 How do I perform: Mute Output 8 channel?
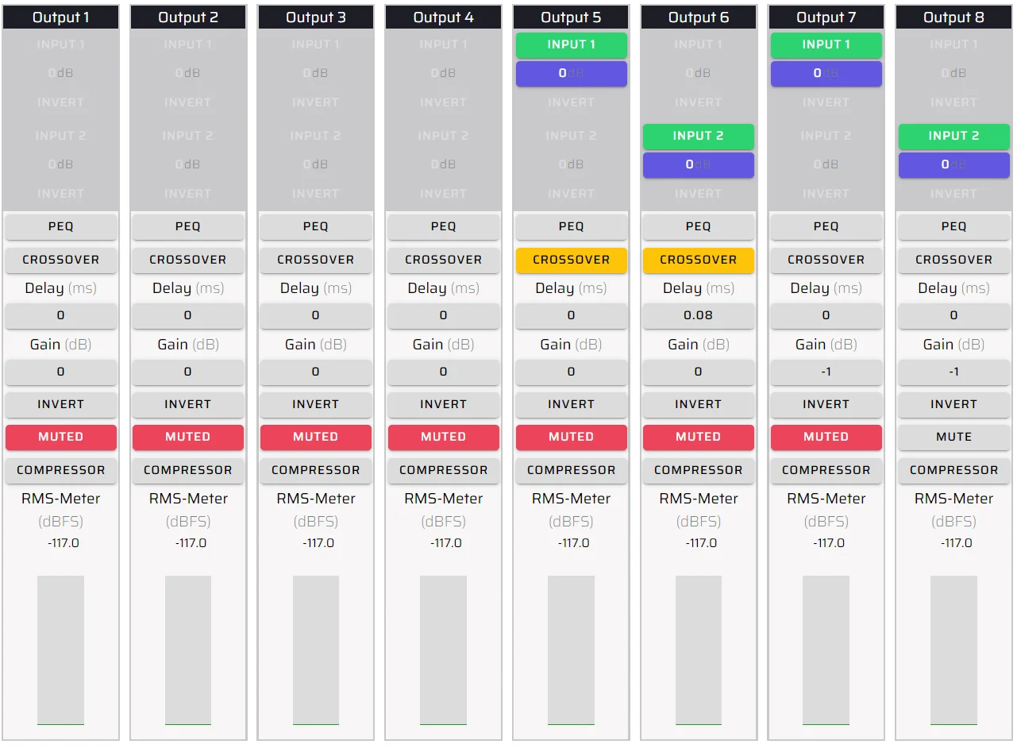[953, 437]
